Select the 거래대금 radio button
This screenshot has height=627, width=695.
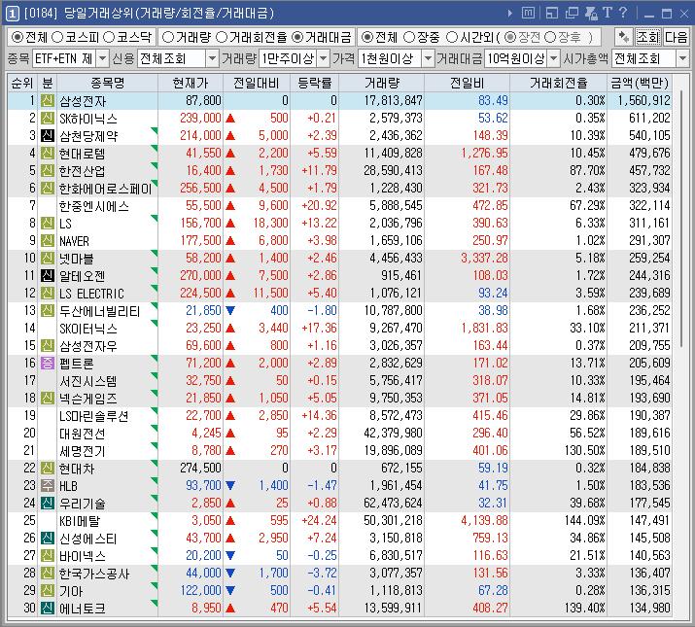(x=297, y=37)
